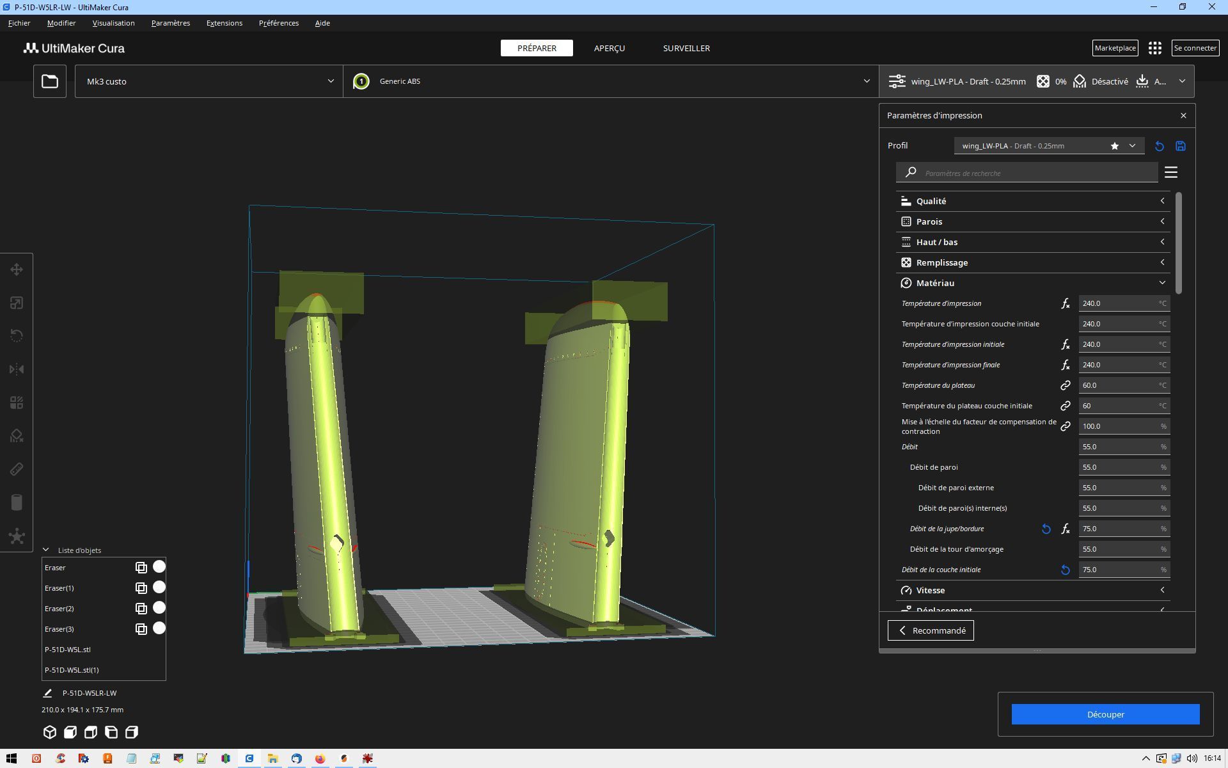Open the Generic ABS material dropdown

(611, 81)
